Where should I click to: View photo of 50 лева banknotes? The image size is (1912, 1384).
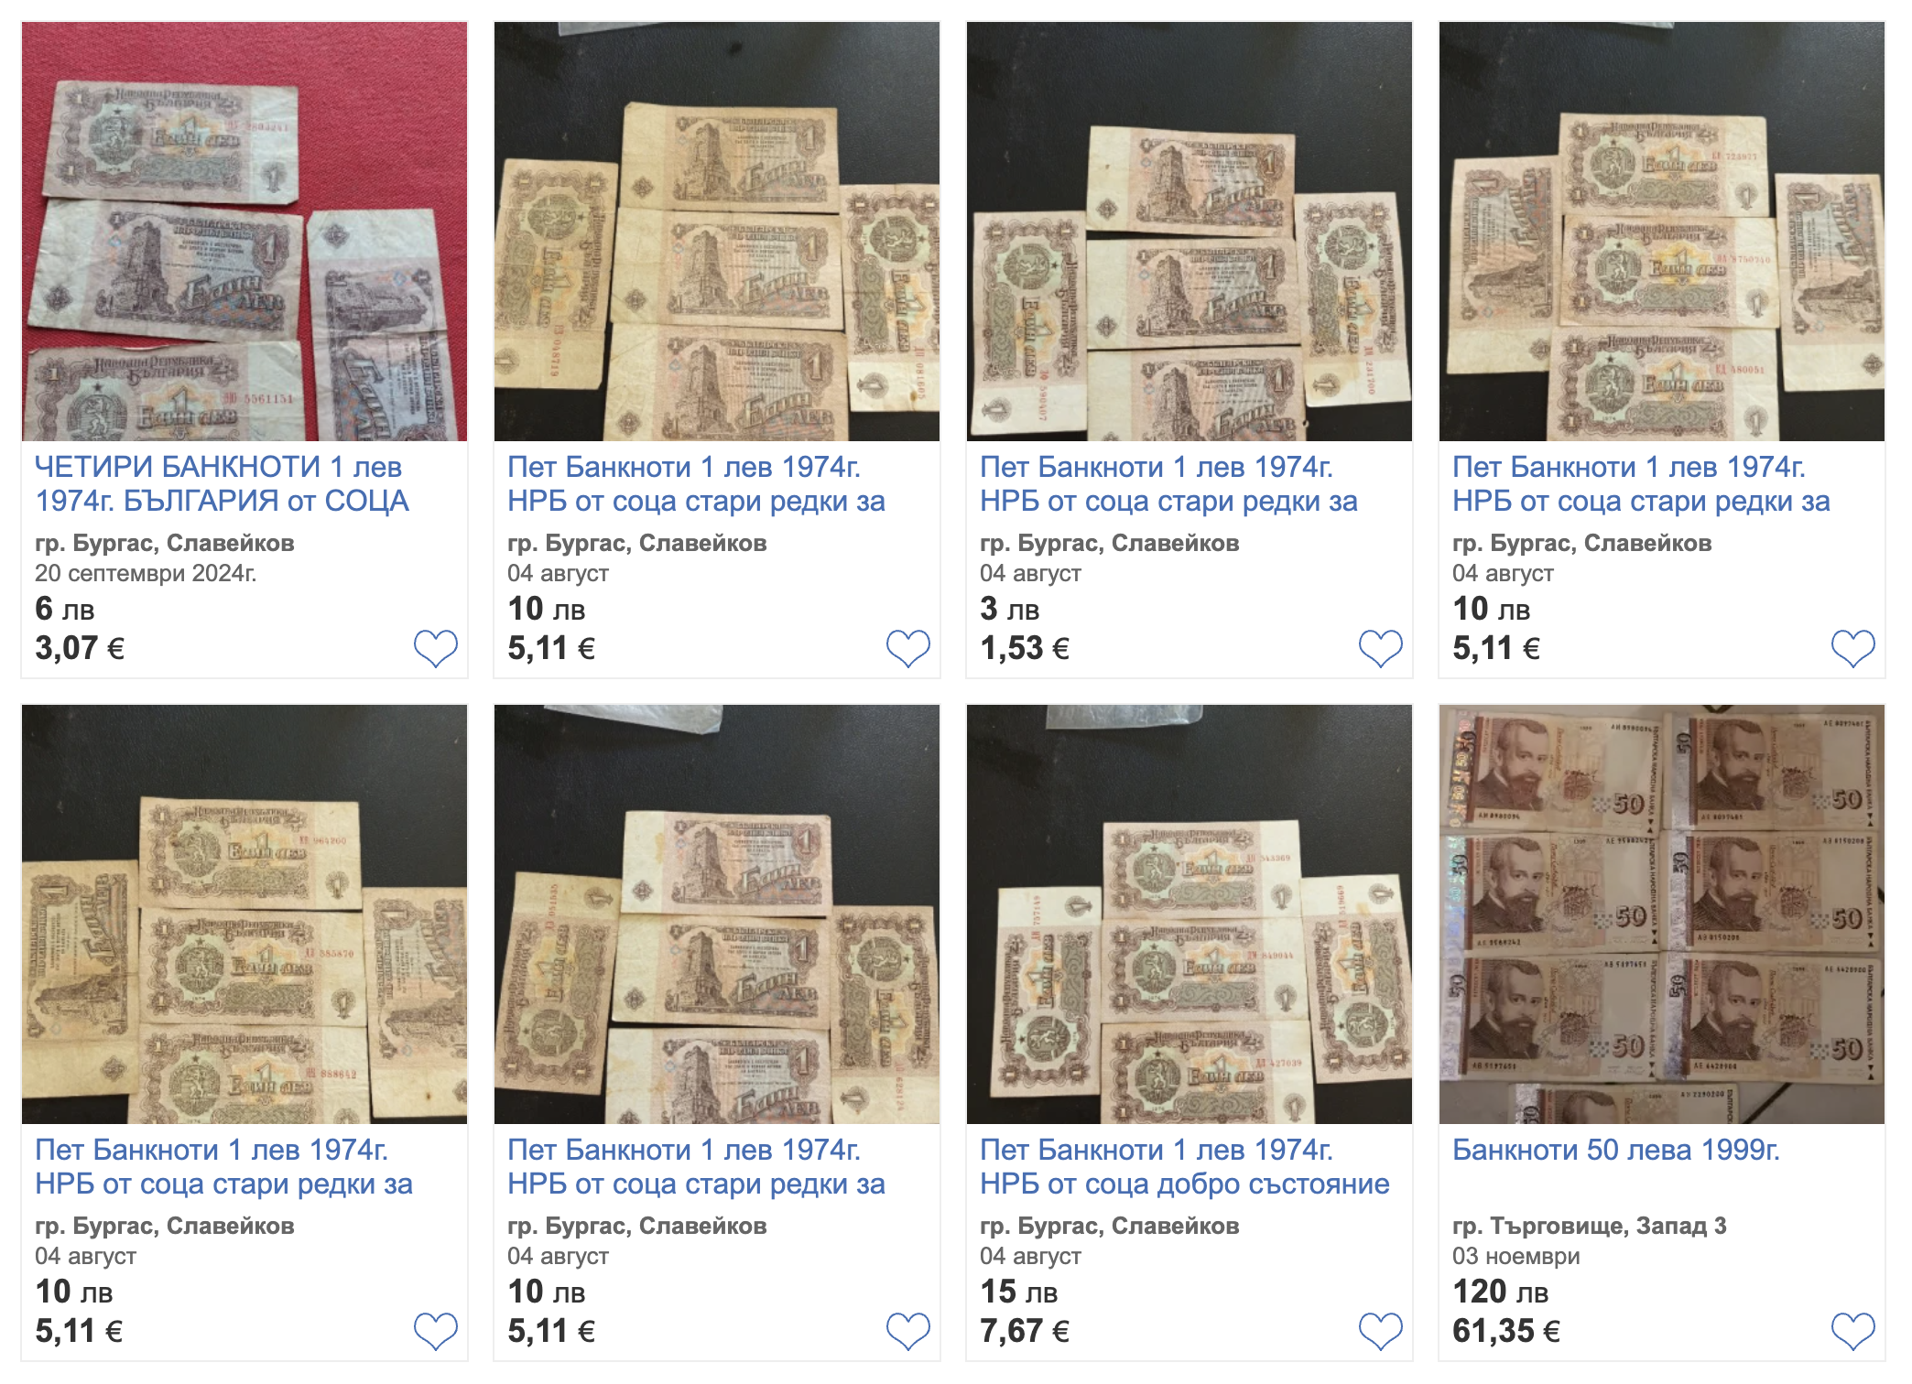pos(1662,914)
